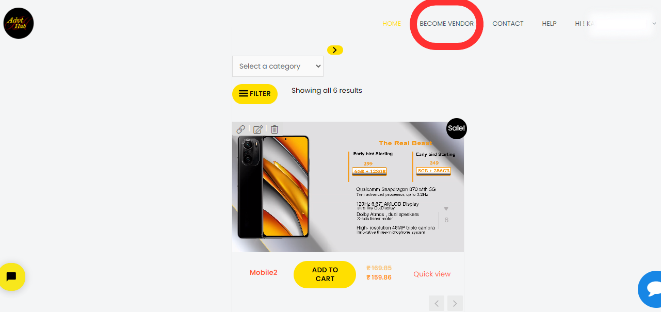Go to the CONTACT page

(508, 24)
